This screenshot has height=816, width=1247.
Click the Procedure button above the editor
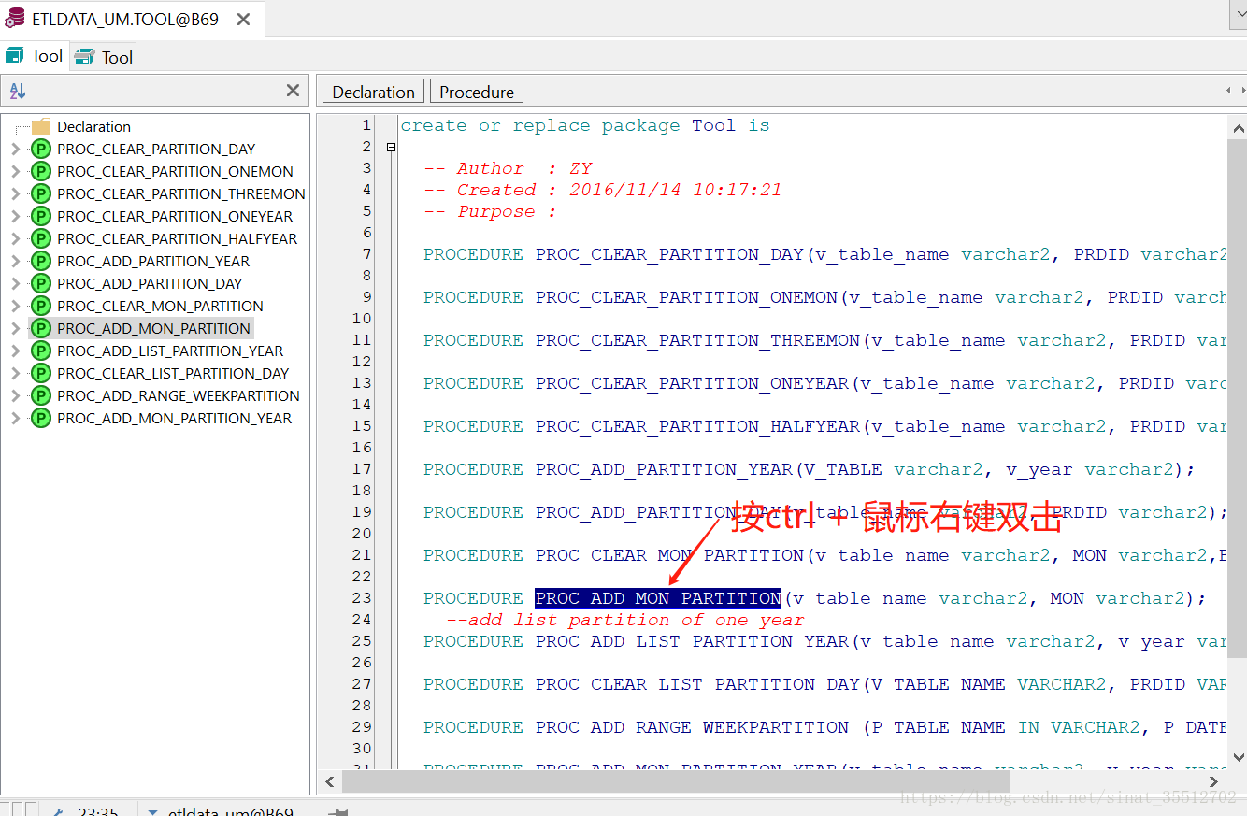click(477, 92)
